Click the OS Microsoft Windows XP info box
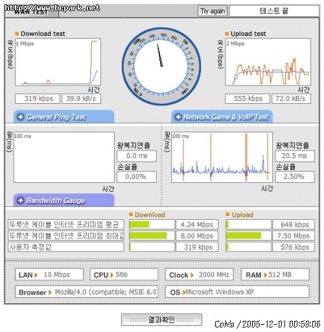 pyautogui.click(x=237, y=292)
